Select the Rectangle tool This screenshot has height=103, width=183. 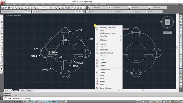[2, 28]
